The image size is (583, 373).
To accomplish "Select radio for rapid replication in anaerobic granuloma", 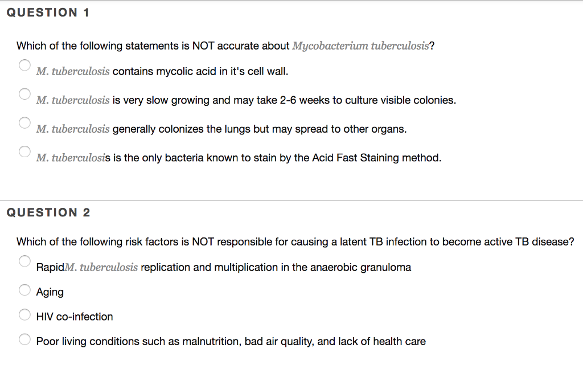I will (x=24, y=261).
